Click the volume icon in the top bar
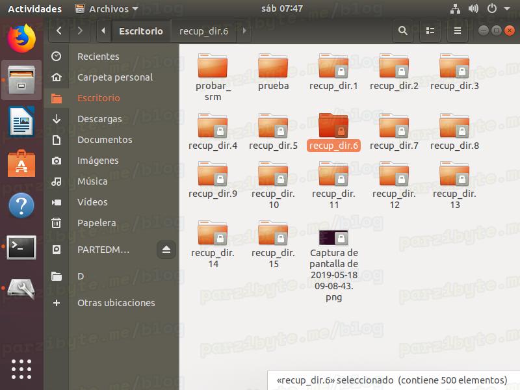 point(473,8)
